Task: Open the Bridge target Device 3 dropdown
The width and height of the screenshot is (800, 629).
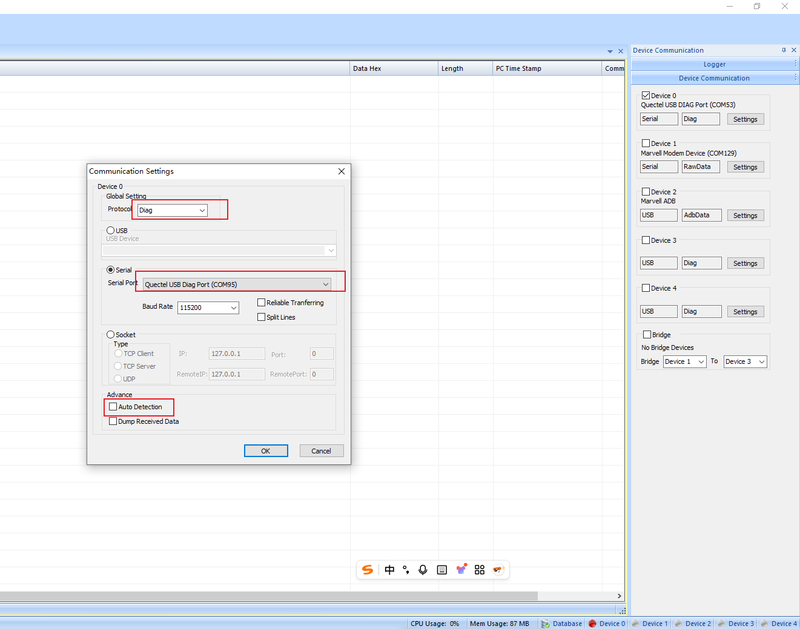Action: [745, 361]
